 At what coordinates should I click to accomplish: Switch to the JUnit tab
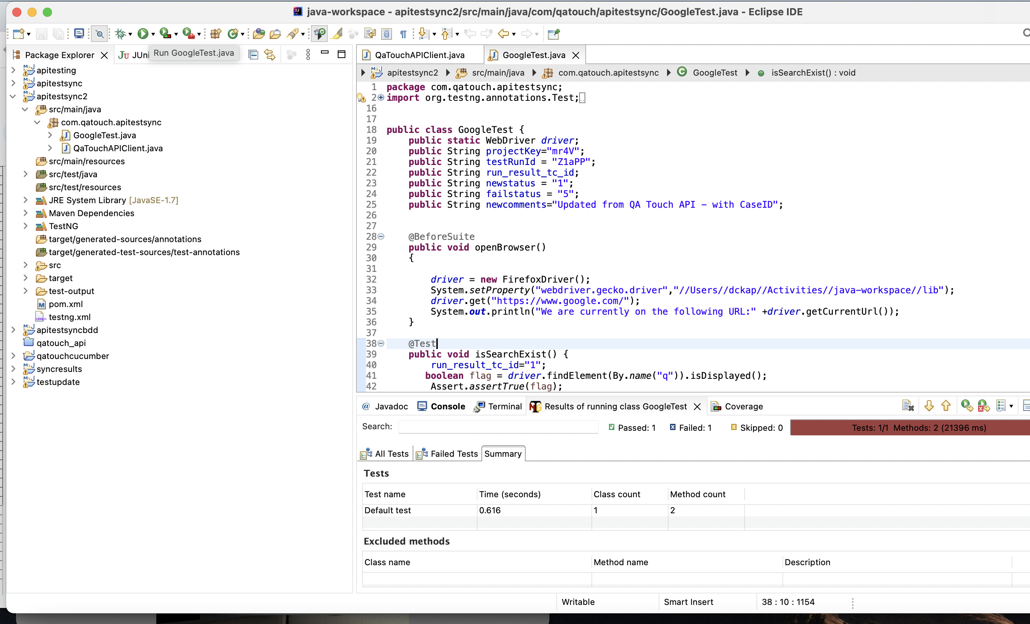[x=133, y=55]
